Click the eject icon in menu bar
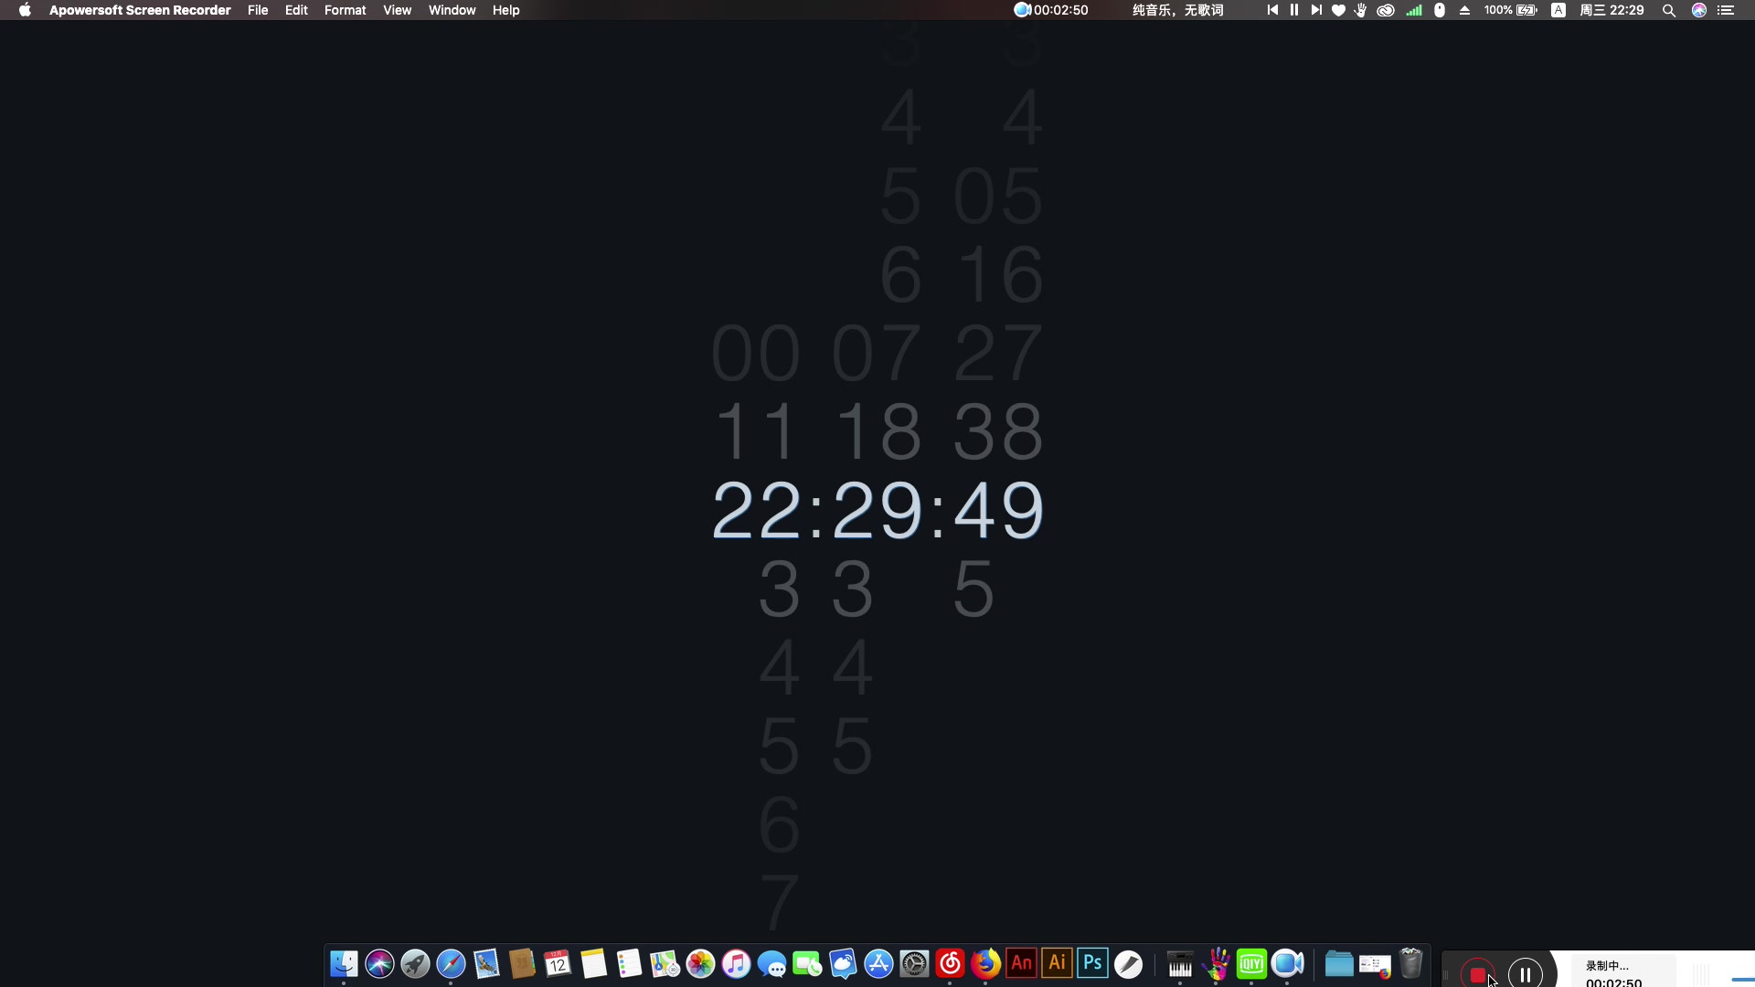1755x987 pixels. point(1464,10)
